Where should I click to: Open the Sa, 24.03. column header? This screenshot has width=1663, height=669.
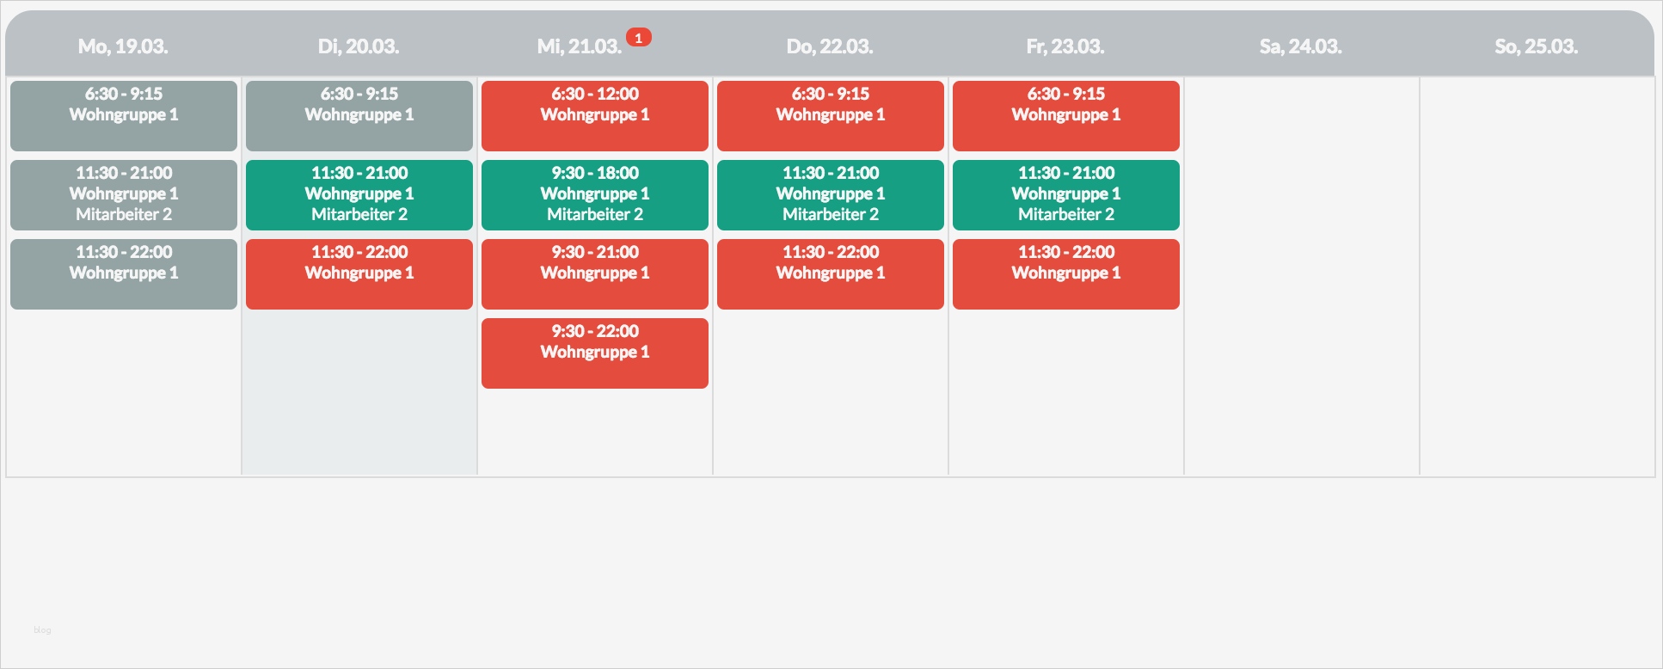point(1301,47)
